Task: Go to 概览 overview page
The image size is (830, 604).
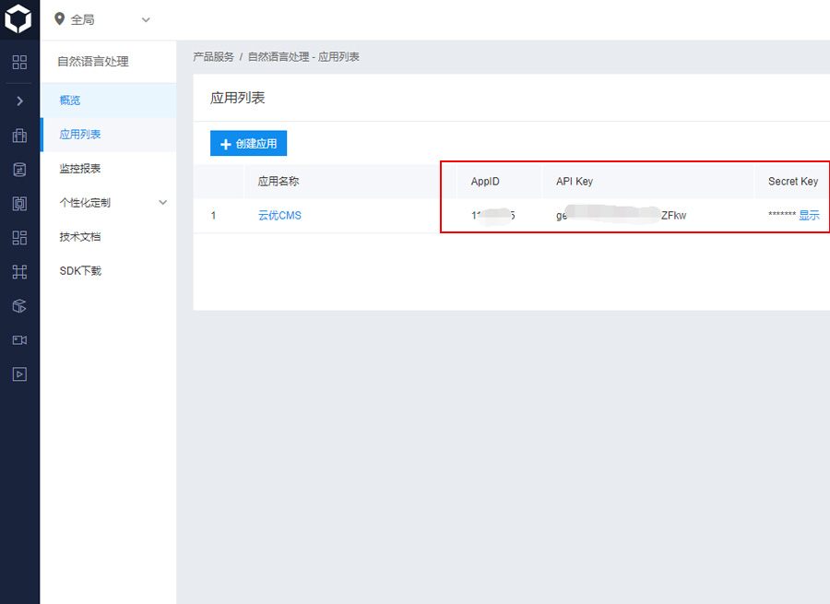Action: (x=70, y=101)
